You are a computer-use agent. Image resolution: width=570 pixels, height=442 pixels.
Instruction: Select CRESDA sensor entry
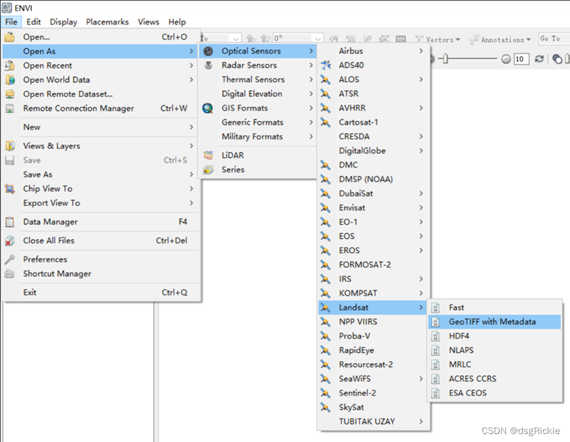(374, 136)
